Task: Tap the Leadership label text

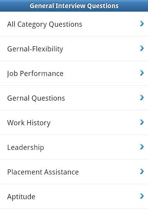Action: point(25,148)
